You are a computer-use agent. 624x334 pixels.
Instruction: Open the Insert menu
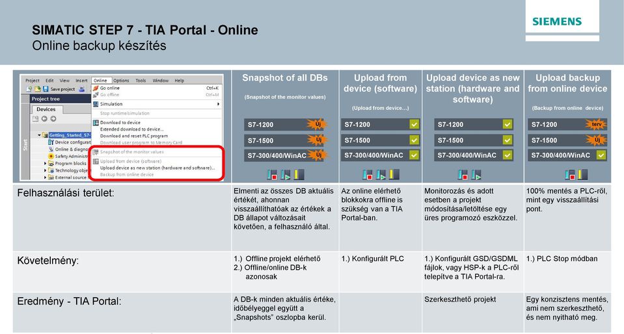81,81
